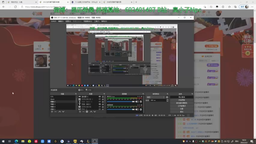Screen dimensions: 256x144
Task: Move the selected scene up
Action: (x=60, y=112)
